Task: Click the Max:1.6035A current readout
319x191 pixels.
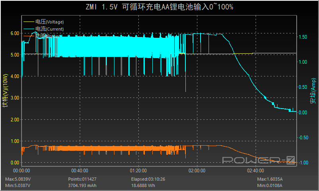Action: [x=270, y=179]
